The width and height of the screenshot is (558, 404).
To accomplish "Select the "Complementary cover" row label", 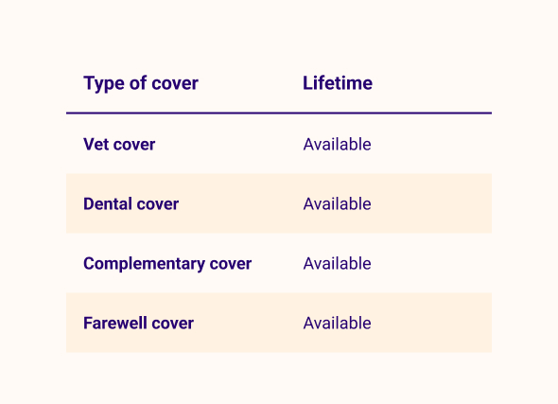I will (167, 264).
